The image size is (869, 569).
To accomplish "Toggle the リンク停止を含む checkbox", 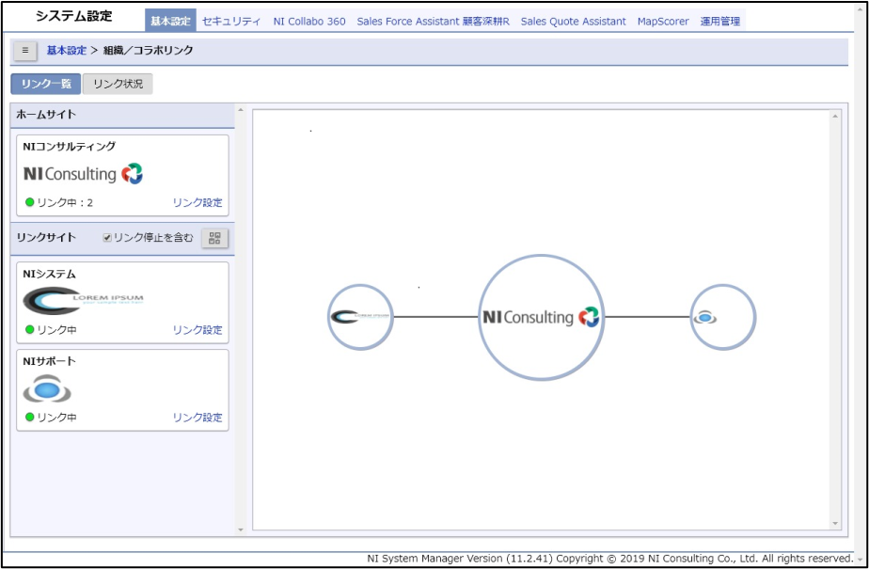I will (x=107, y=238).
